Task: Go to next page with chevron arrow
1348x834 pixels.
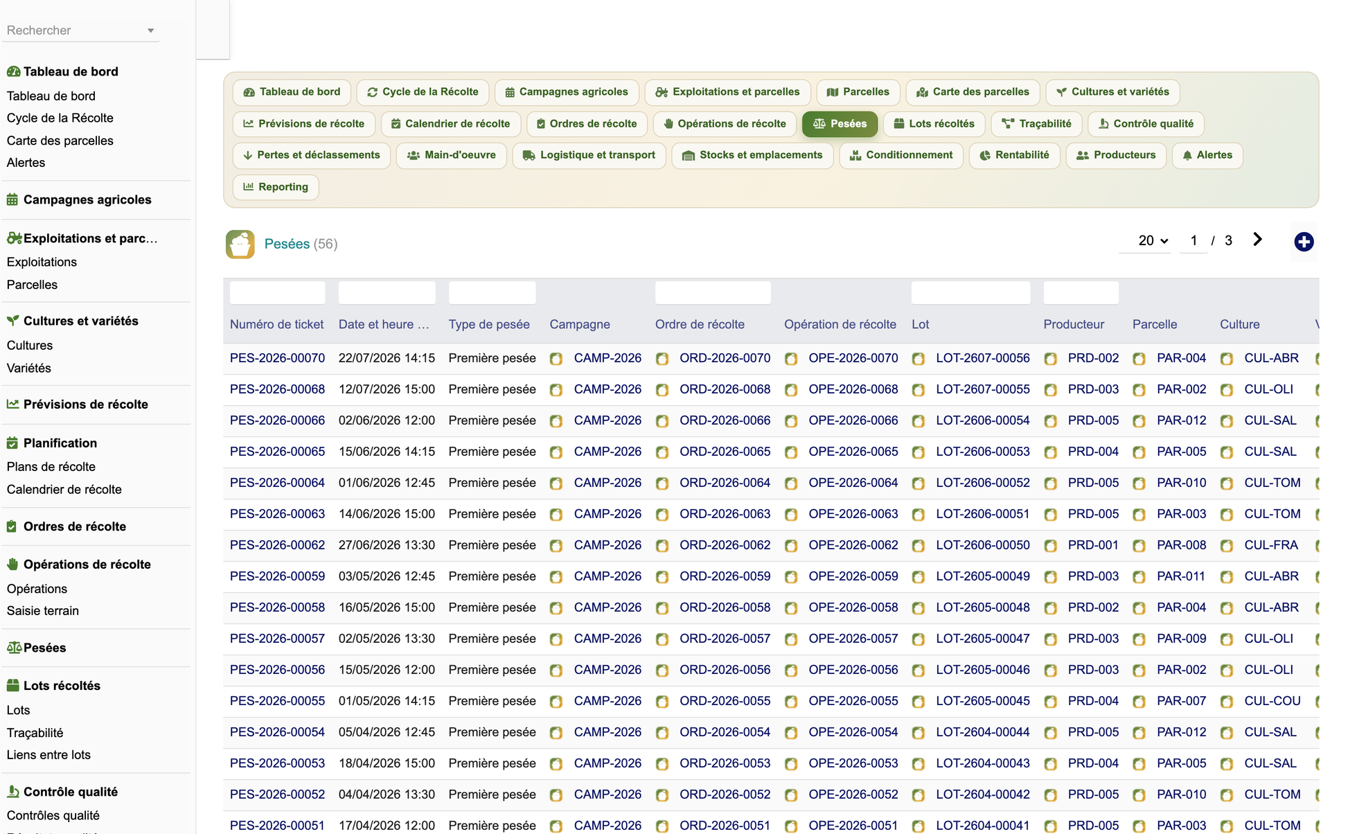Action: 1258,240
